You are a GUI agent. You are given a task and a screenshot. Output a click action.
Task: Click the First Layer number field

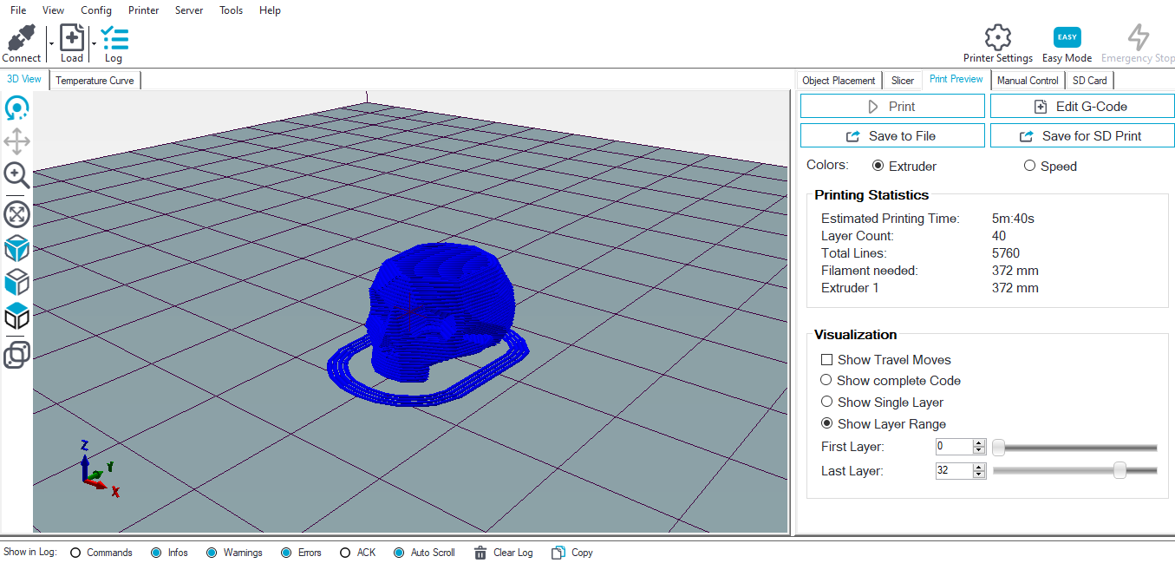954,447
